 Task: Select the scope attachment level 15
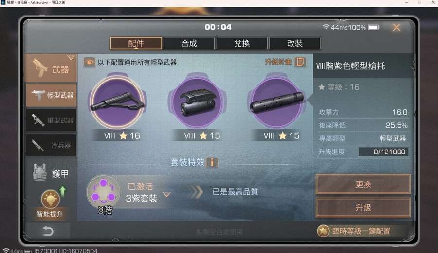click(197, 102)
